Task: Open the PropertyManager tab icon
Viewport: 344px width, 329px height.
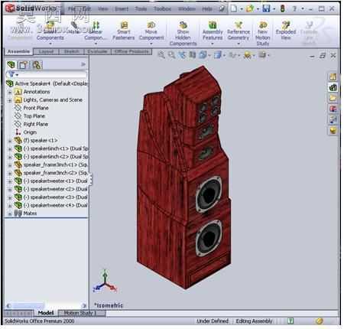Action: tap(24, 65)
